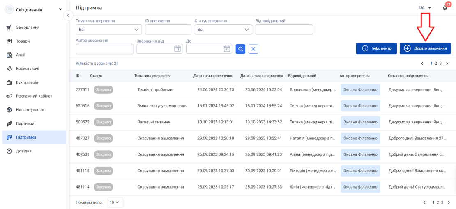Click Зміна статусу замовлення topic cell
The image size is (456, 209).
(x=162, y=106)
